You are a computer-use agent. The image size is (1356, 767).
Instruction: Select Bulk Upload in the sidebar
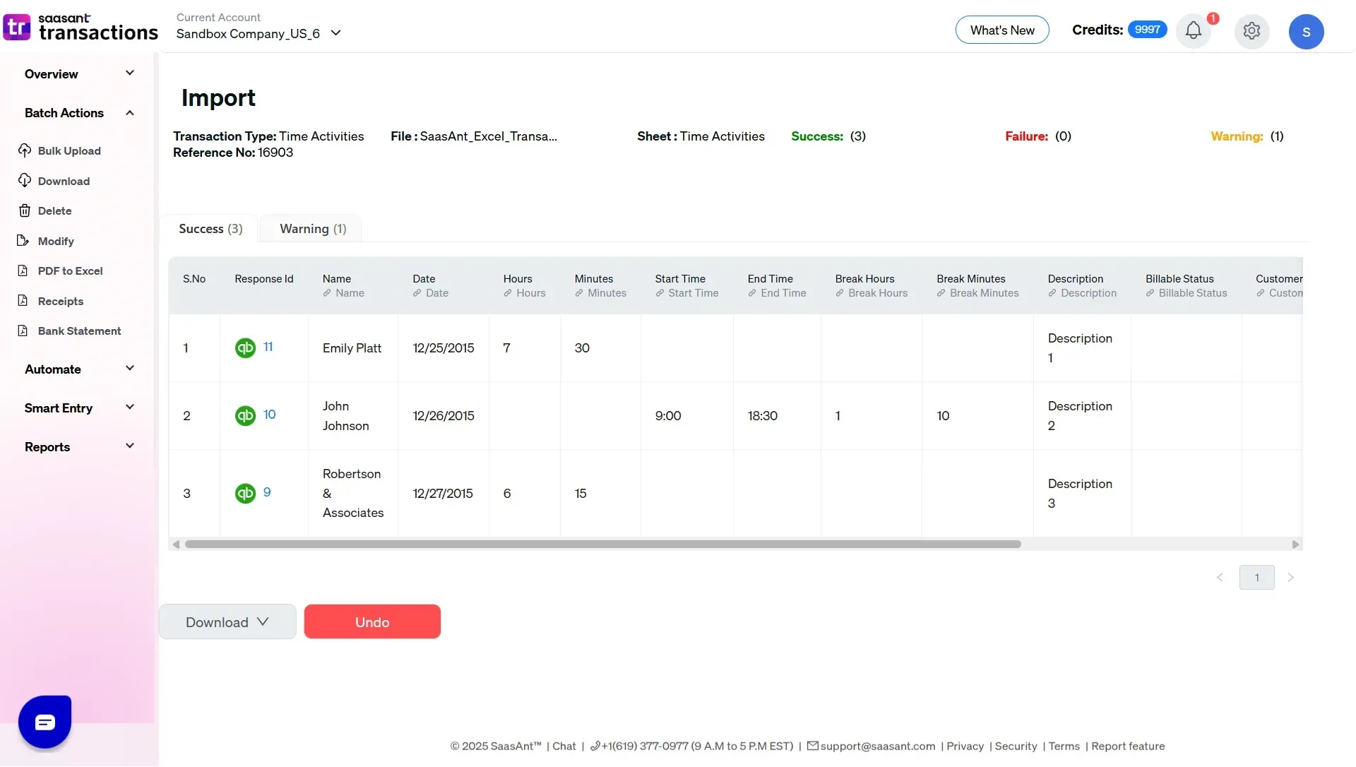[69, 150]
